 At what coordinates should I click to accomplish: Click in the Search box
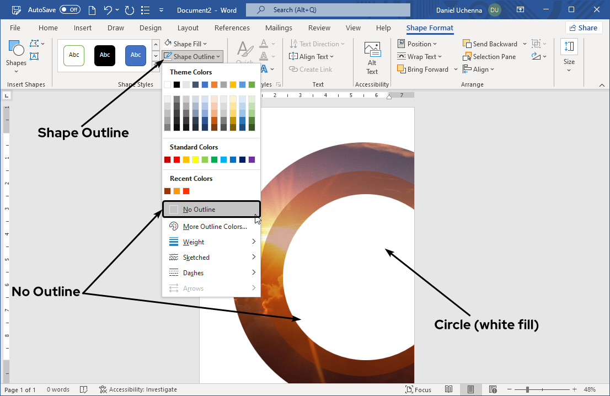click(x=328, y=10)
